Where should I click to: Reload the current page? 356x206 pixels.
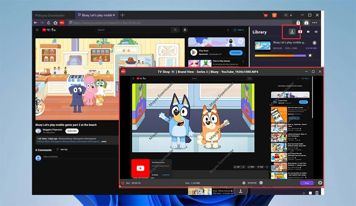[x=49, y=23]
